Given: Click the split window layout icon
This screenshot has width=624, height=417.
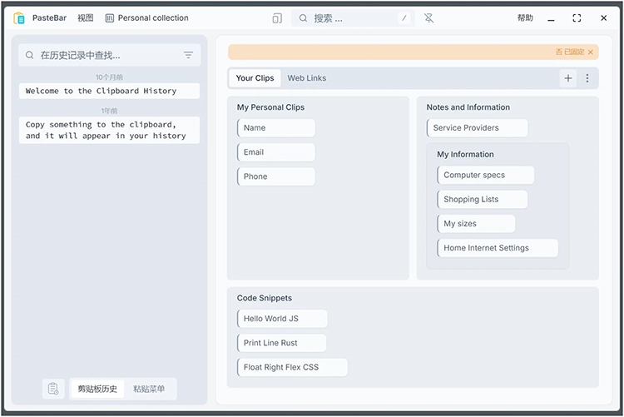Looking at the screenshot, I should (277, 18).
